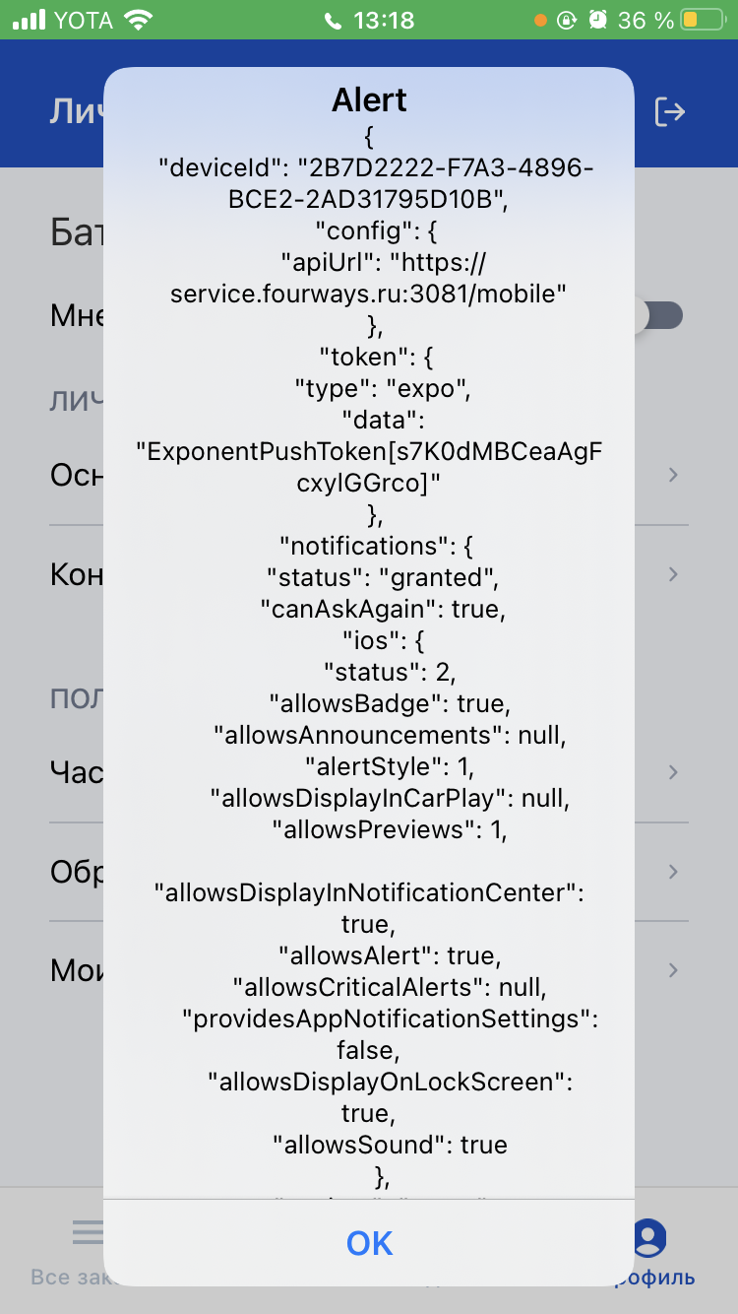Expand the "Час" row chevron
Screen dimensions: 738x1314
click(x=673, y=771)
